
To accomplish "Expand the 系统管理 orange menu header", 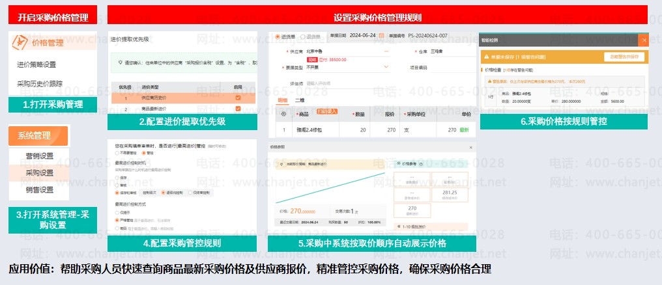I will click(x=38, y=136).
